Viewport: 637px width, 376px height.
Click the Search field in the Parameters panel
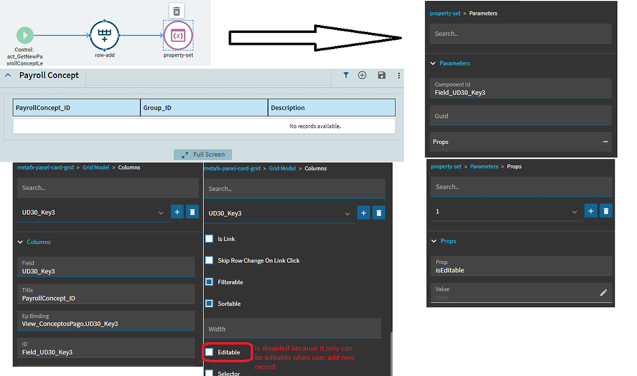(x=520, y=33)
